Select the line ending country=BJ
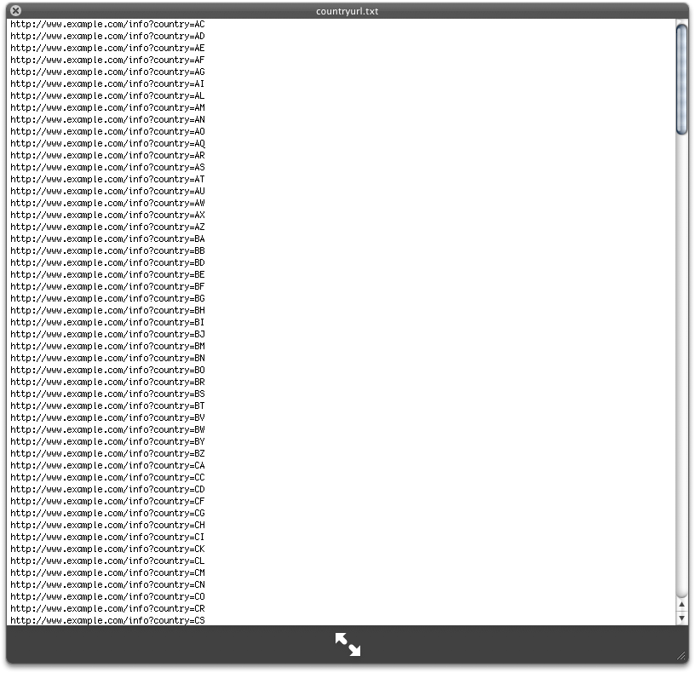This screenshot has height=673, width=695. pyautogui.click(x=107, y=335)
